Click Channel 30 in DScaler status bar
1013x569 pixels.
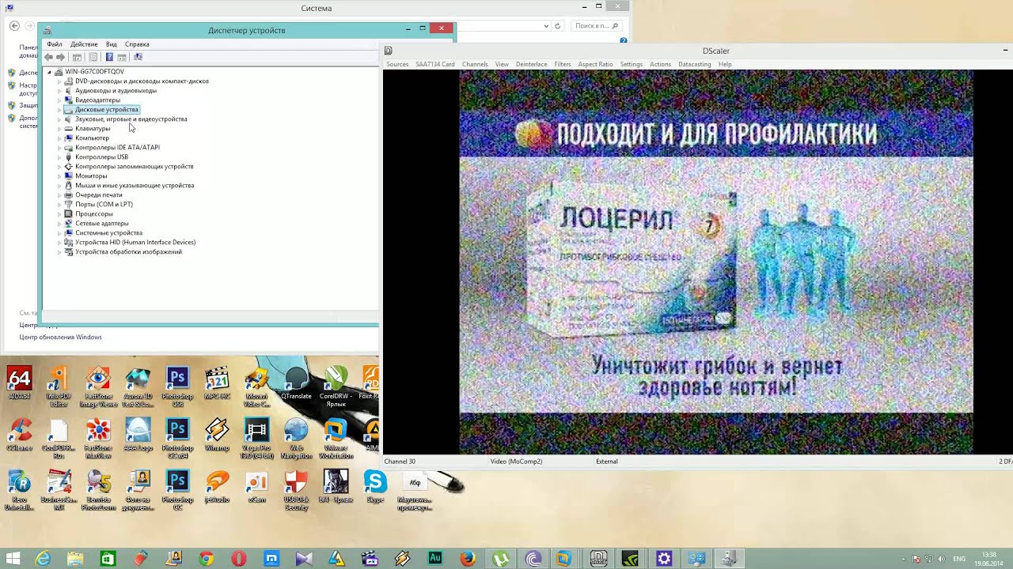tap(400, 462)
